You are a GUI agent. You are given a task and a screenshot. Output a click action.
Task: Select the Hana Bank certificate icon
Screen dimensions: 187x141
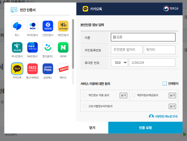point(17,47)
